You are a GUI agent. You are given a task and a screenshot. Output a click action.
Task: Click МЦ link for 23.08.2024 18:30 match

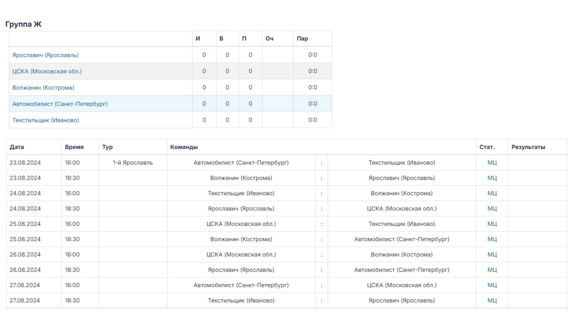pos(492,178)
